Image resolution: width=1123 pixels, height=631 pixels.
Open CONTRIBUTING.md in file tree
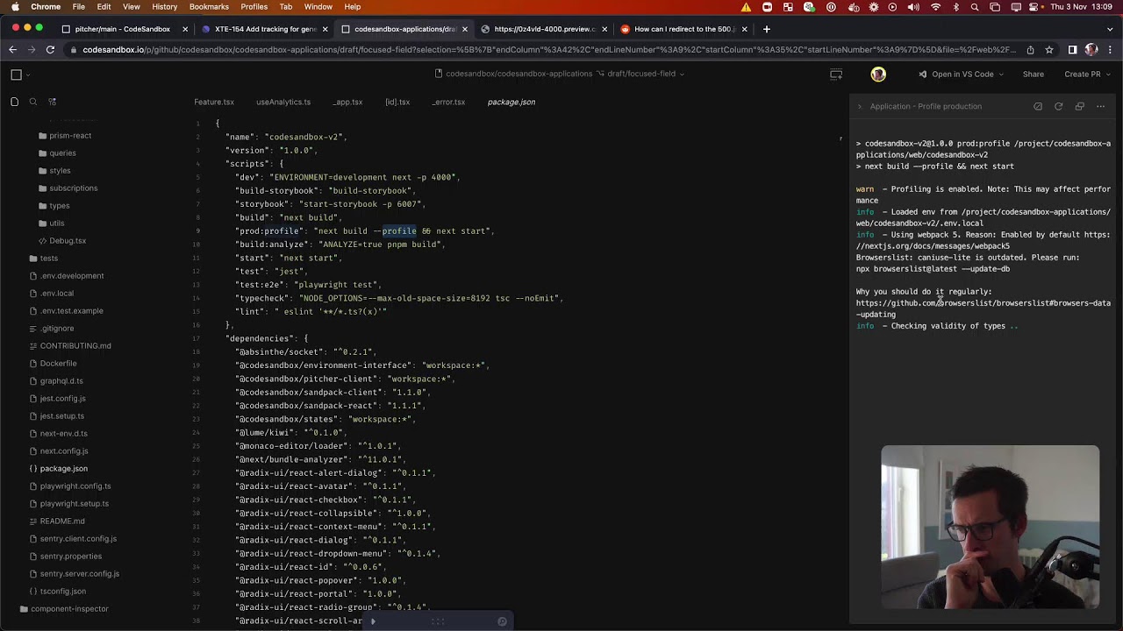[75, 346]
